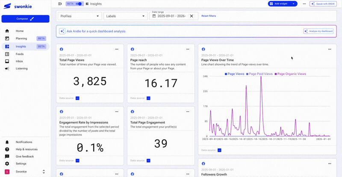Click the Data source icon under Page reach
Image resolution: width=342 pixels, height=177 pixels.
(148, 98)
